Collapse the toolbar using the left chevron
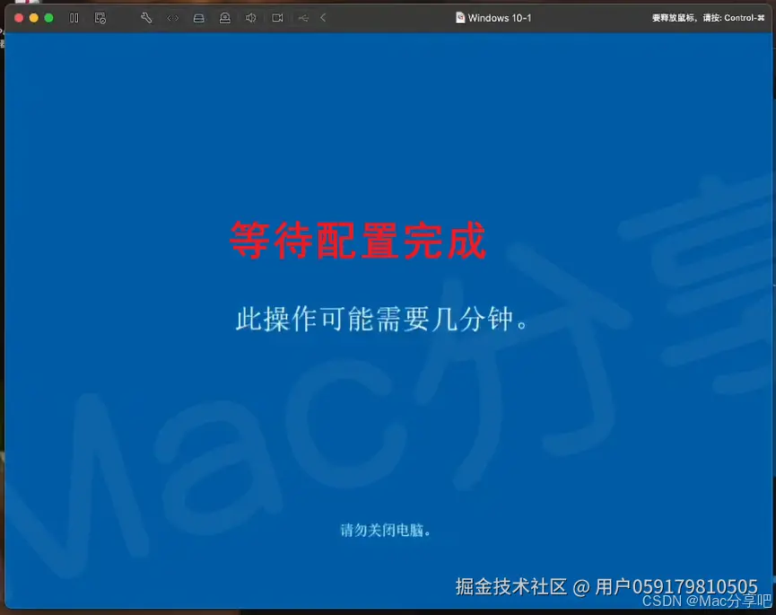This screenshot has height=615, width=776. (x=321, y=17)
